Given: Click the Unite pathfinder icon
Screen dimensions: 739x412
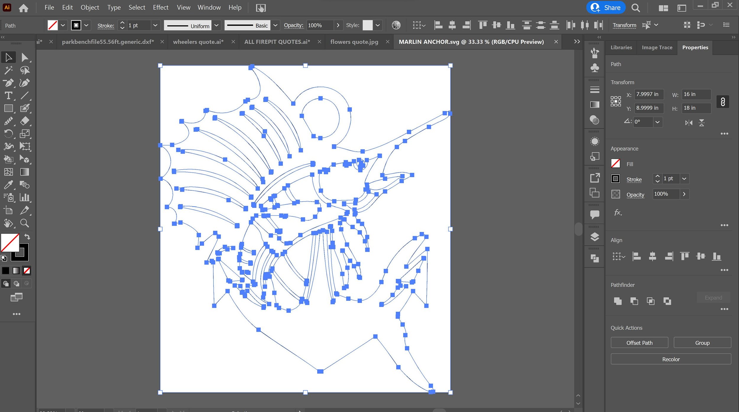Looking at the screenshot, I should coord(618,301).
